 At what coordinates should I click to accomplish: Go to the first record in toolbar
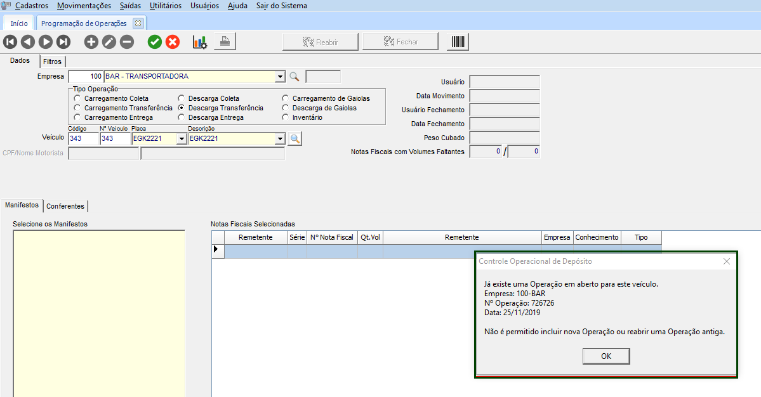click(10, 42)
